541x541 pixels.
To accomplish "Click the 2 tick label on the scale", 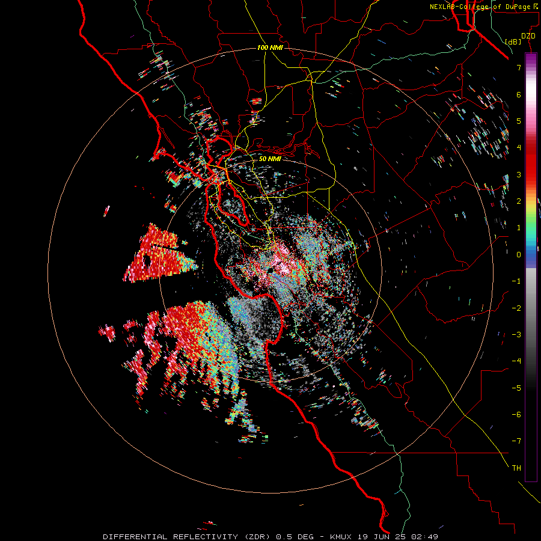I will (x=519, y=201).
